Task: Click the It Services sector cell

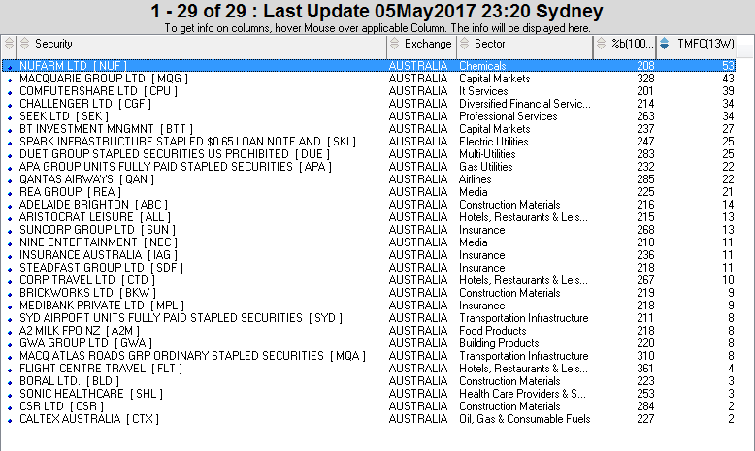Action: 483,90
